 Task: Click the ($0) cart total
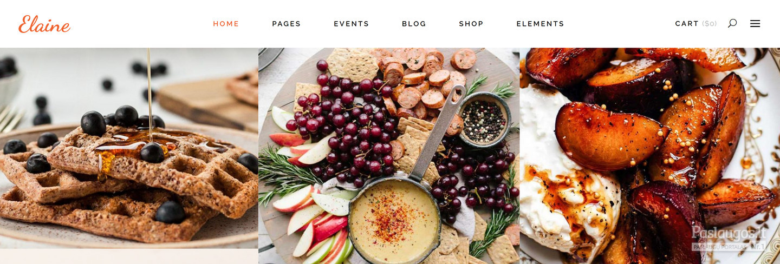pyautogui.click(x=710, y=24)
